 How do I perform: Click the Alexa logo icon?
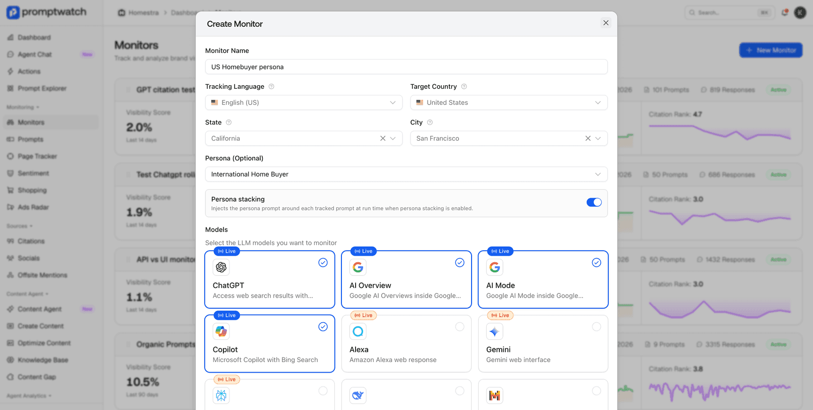358,331
